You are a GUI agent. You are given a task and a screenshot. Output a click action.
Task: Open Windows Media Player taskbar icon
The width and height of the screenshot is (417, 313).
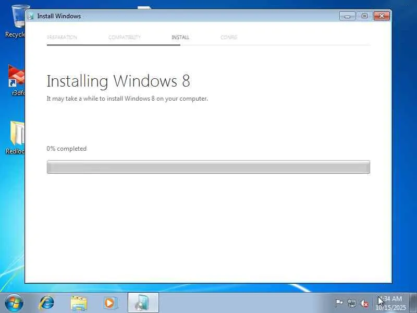pyautogui.click(x=110, y=303)
